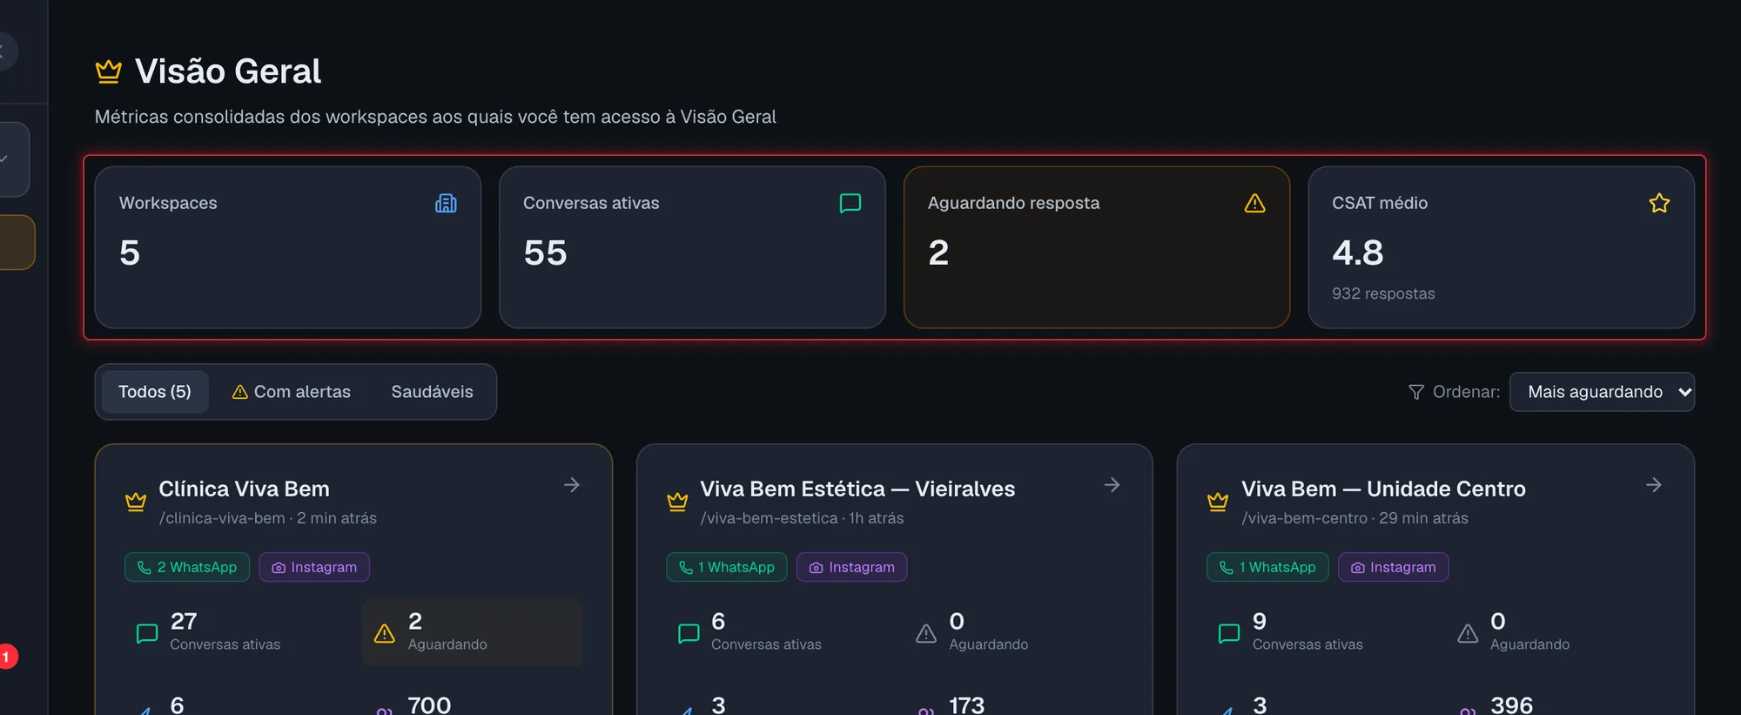This screenshot has height=715, width=1741.
Task: Click the Viva Bem — Unidade Centro title
Action: click(1383, 489)
